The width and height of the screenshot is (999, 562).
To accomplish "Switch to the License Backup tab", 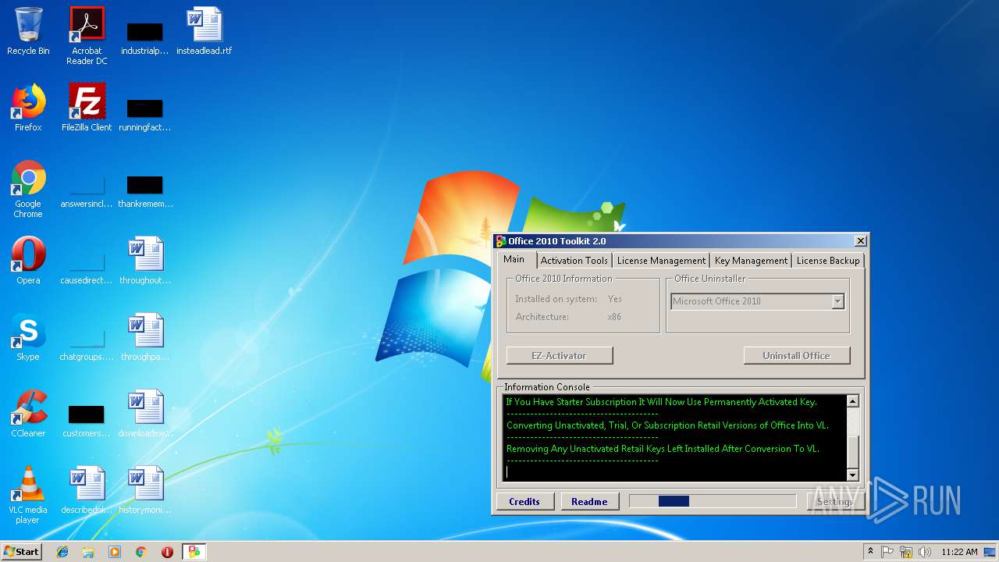I will pos(828,261).
